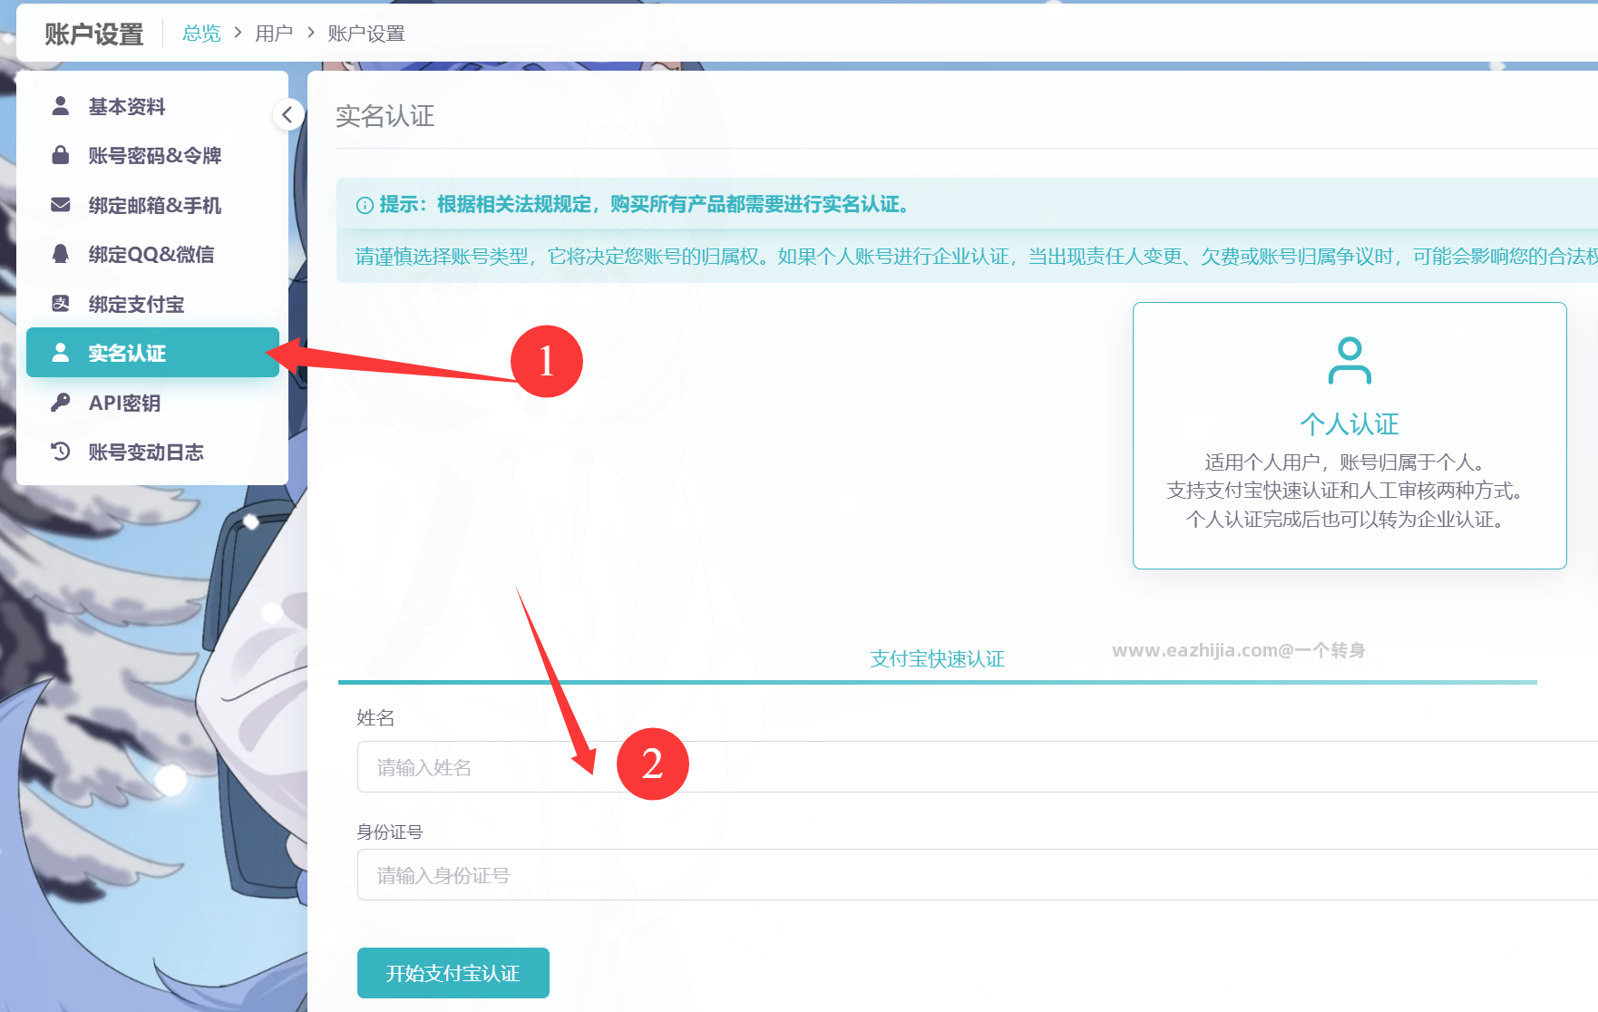This screenshot has height=1012, width=1598.
Task: Click the 个人认证 card title
Action: tap(1350, 423)
